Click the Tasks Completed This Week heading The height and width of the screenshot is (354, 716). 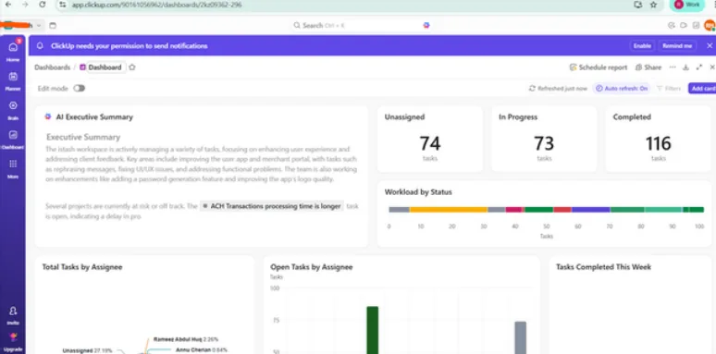pyautogui.click(x=603, y=267)
